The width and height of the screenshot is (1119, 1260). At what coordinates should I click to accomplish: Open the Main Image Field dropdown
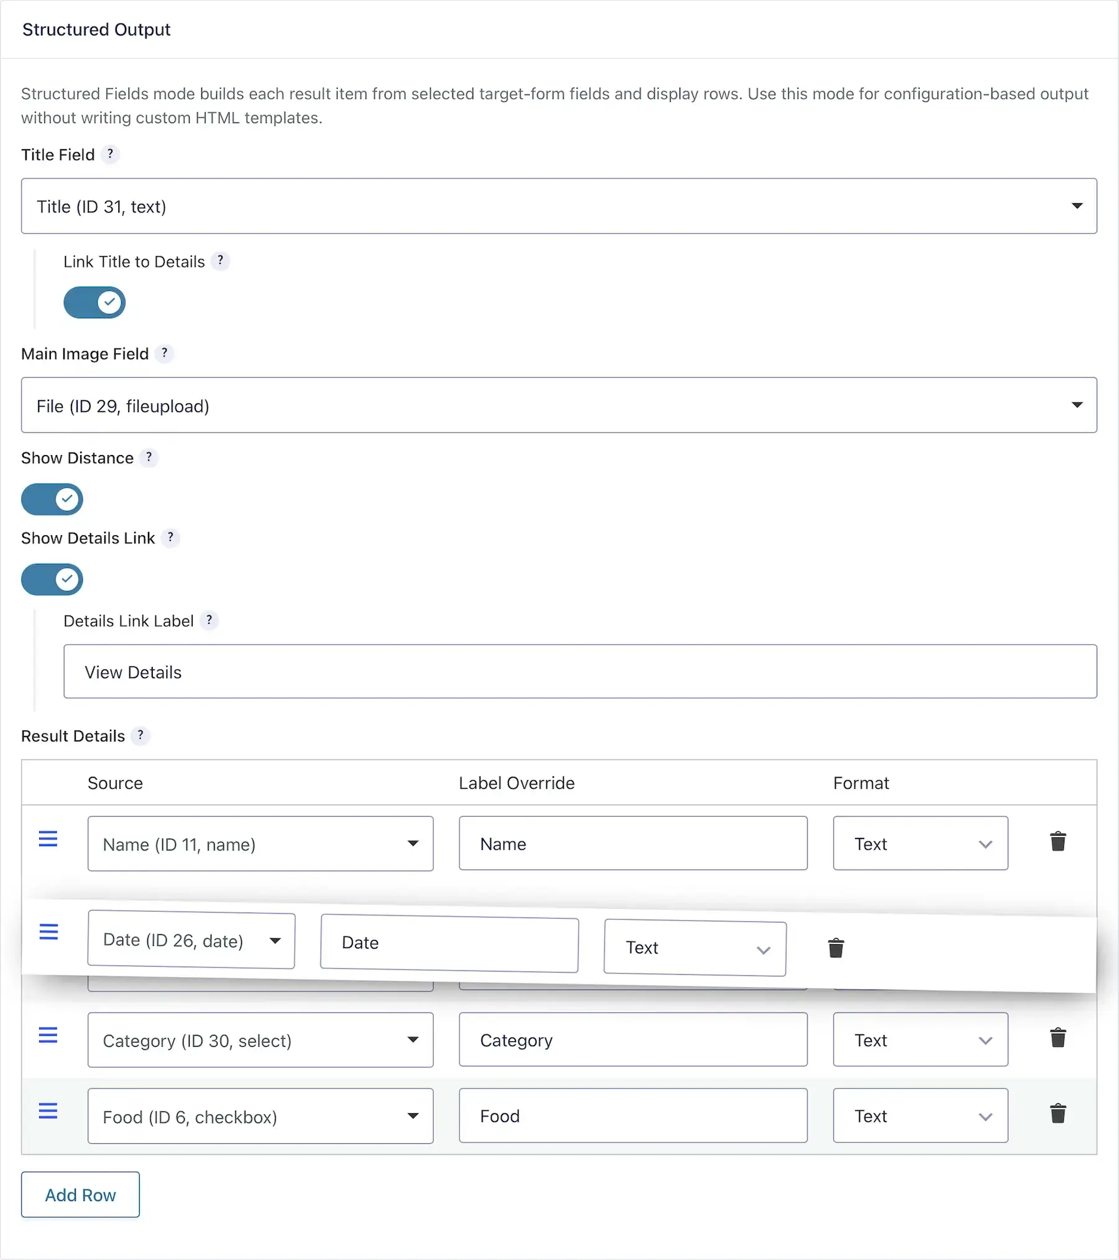coord(559,405)
